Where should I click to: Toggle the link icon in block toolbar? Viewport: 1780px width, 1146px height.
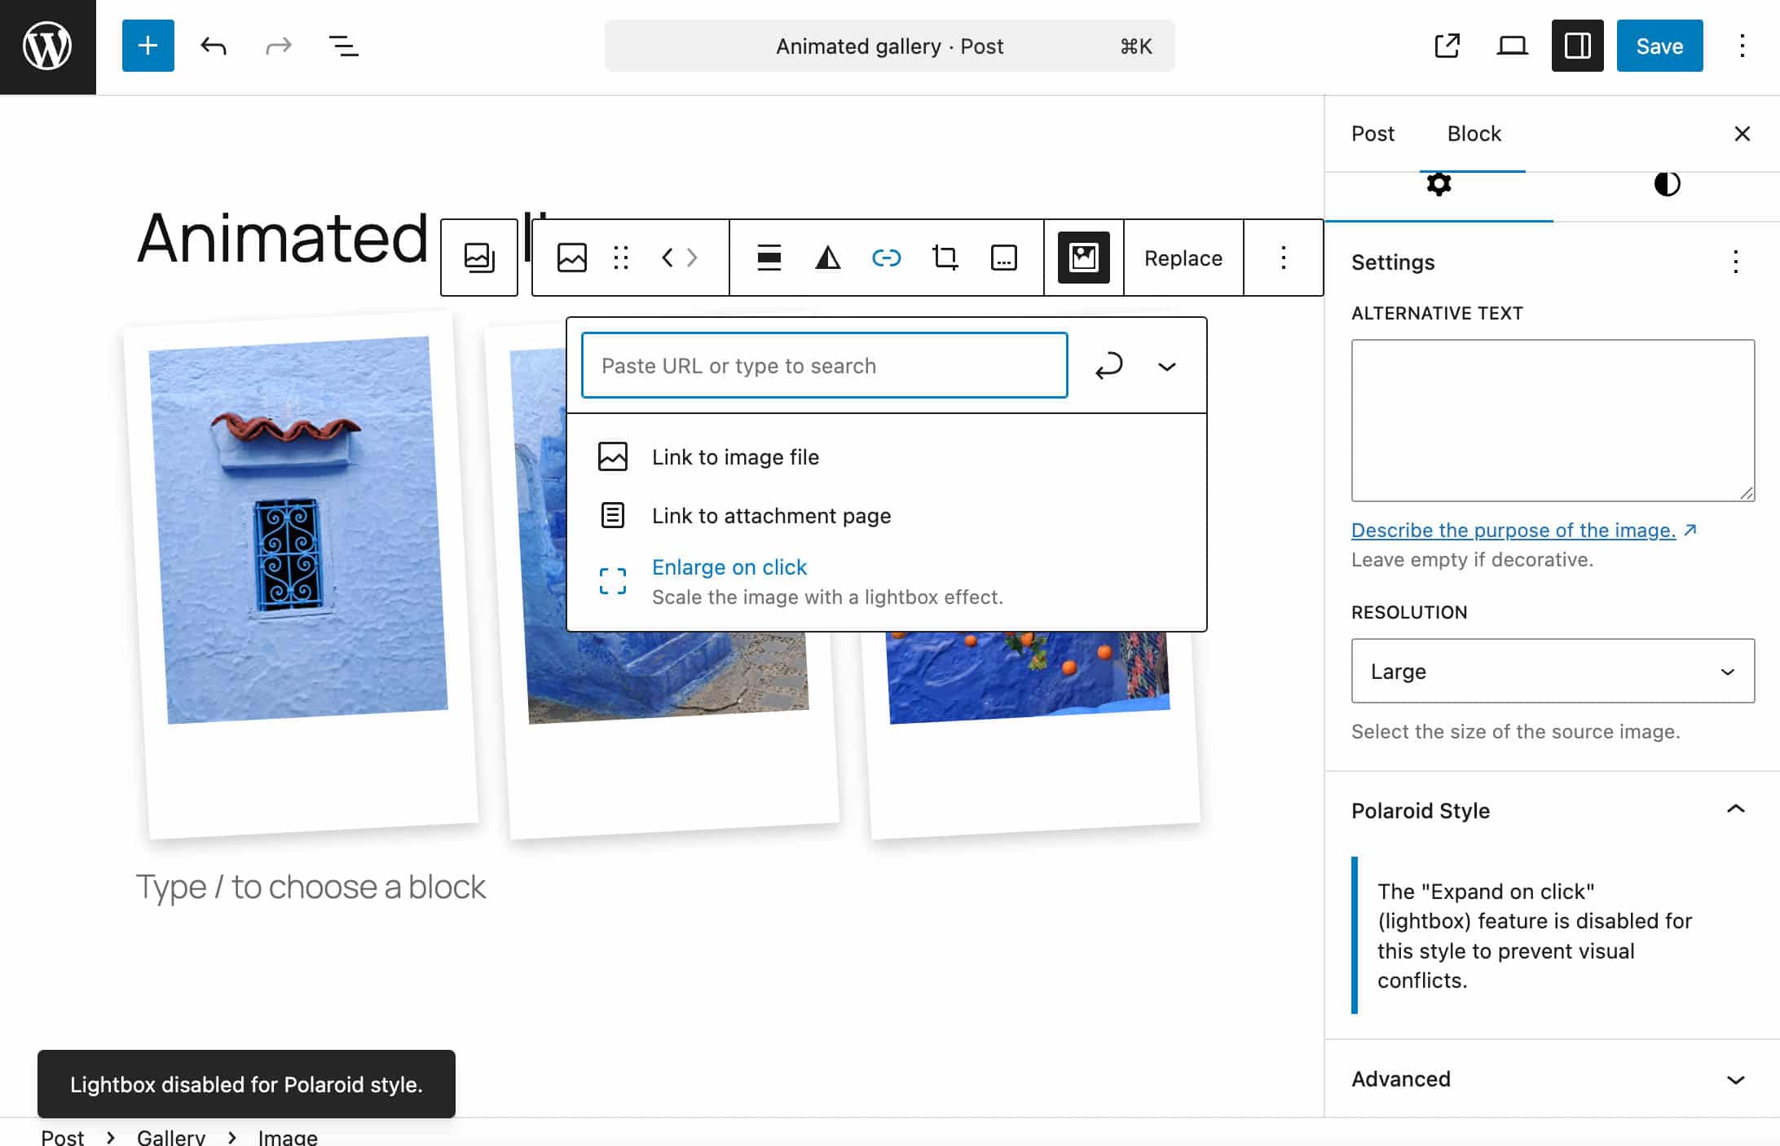point(886,258)
